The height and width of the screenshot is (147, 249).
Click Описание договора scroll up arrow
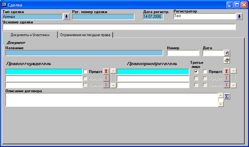coord(221,96)
